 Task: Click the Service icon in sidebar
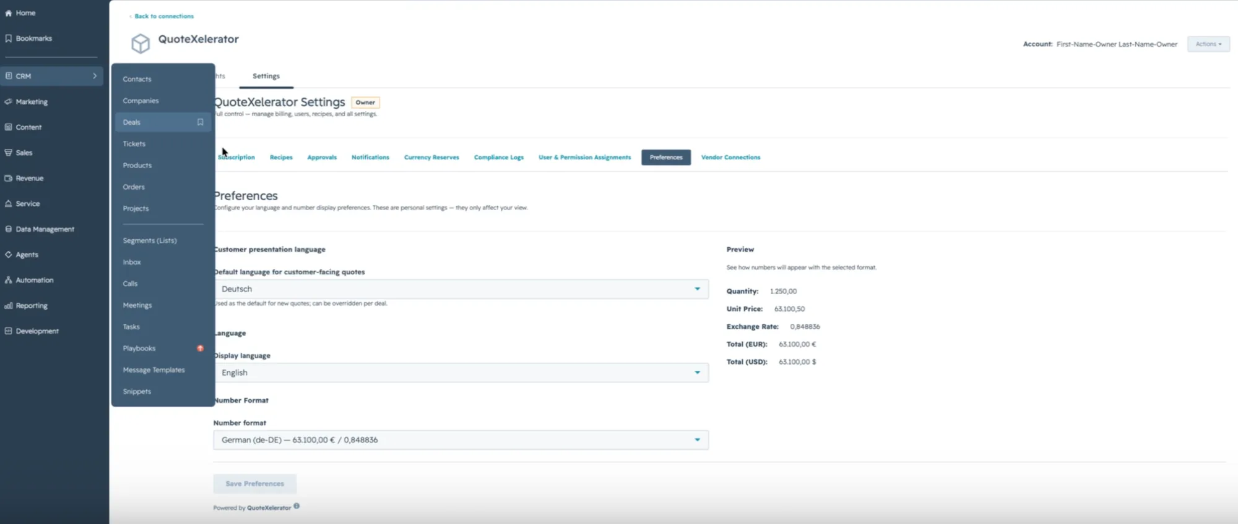pos(9,203)
